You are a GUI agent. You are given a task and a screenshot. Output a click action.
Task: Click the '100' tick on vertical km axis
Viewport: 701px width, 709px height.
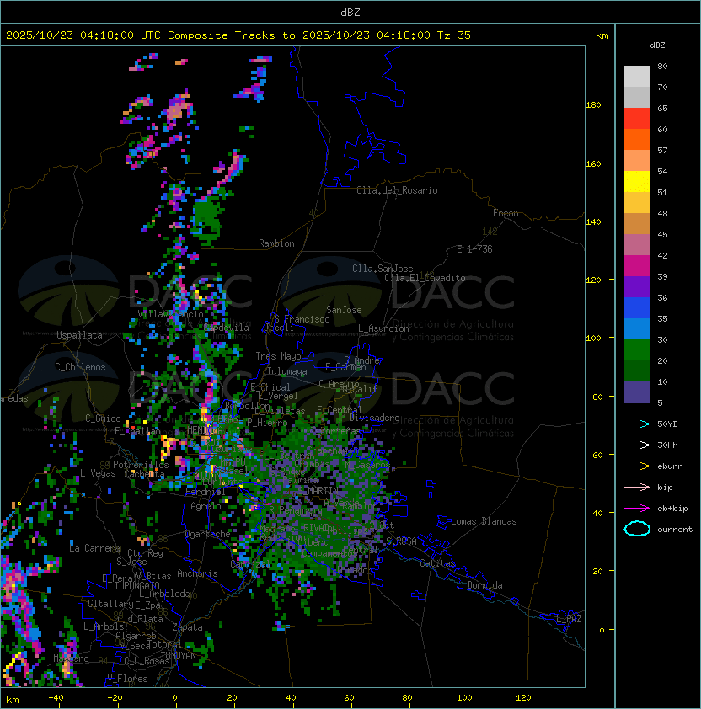(x=593, y=339)
